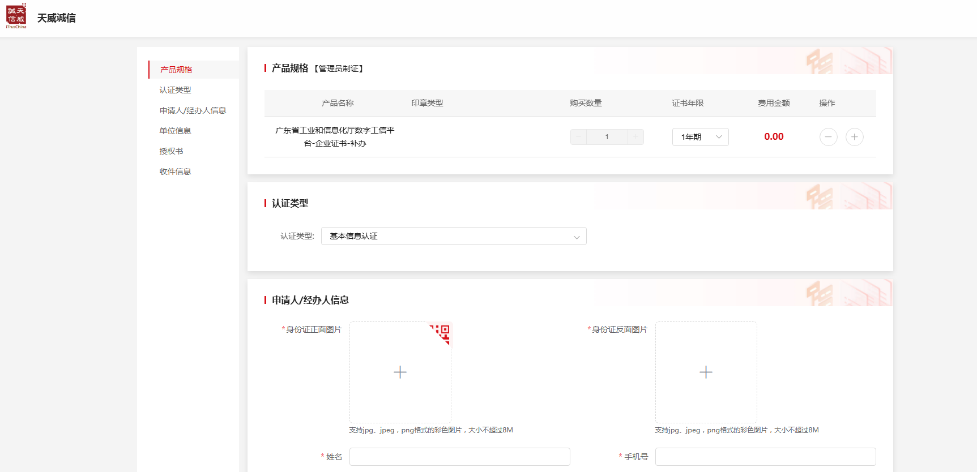Viewport: 977px width, 472px height.
Task: Click the plus icon to upload the ID back image
Action: pos(706,372)
